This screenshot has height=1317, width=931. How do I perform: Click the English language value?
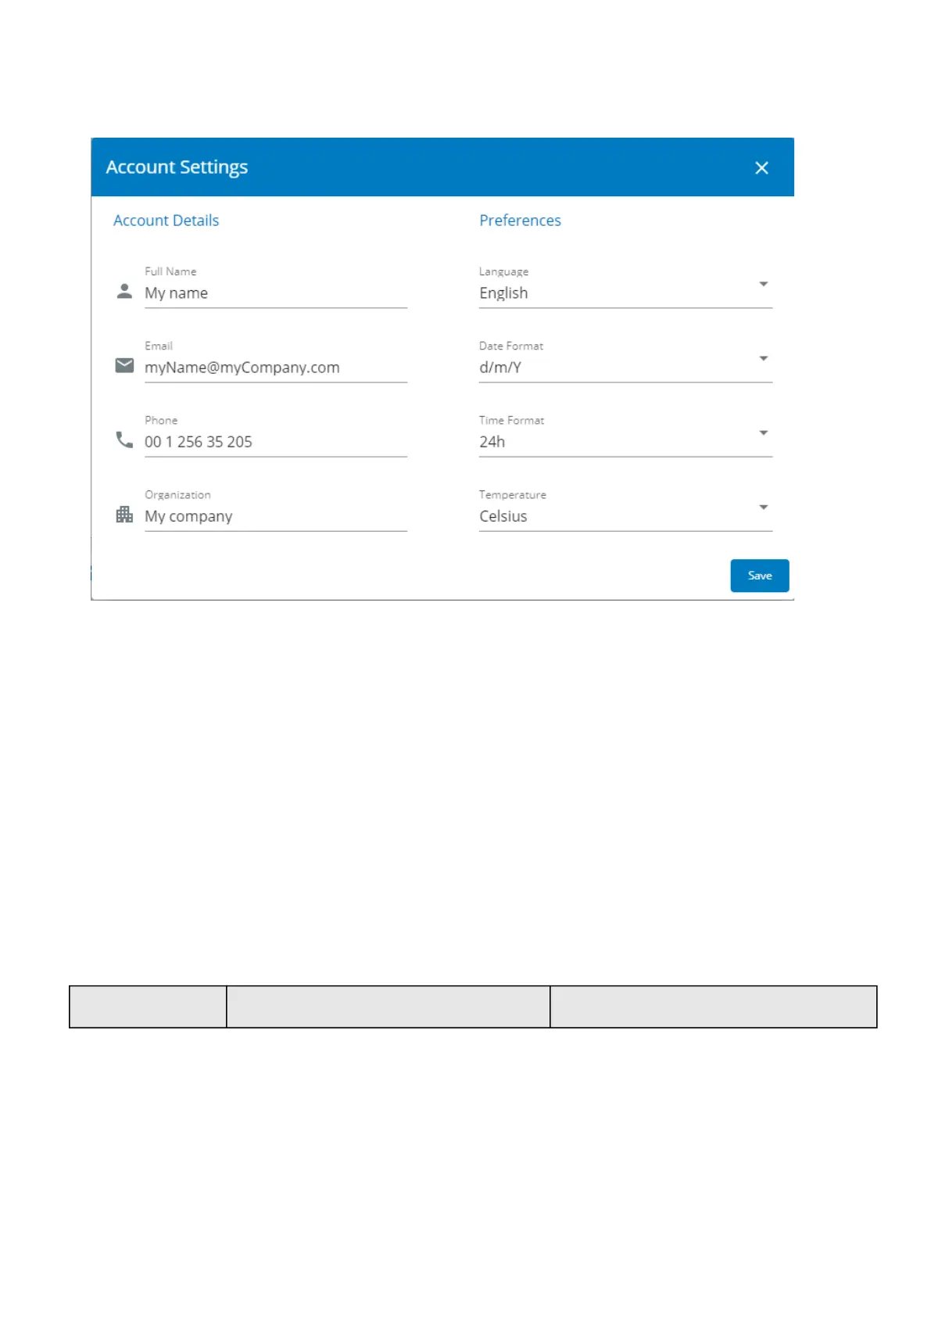pos(503,293)
